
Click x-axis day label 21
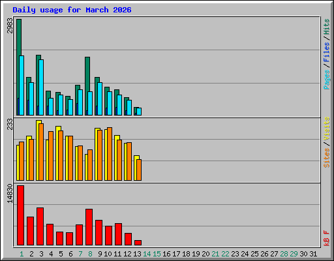pyautogui.click(x=215, y=254)
